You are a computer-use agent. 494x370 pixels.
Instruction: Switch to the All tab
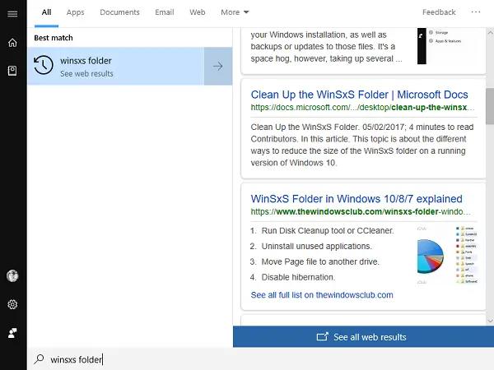tap(46, 12)
